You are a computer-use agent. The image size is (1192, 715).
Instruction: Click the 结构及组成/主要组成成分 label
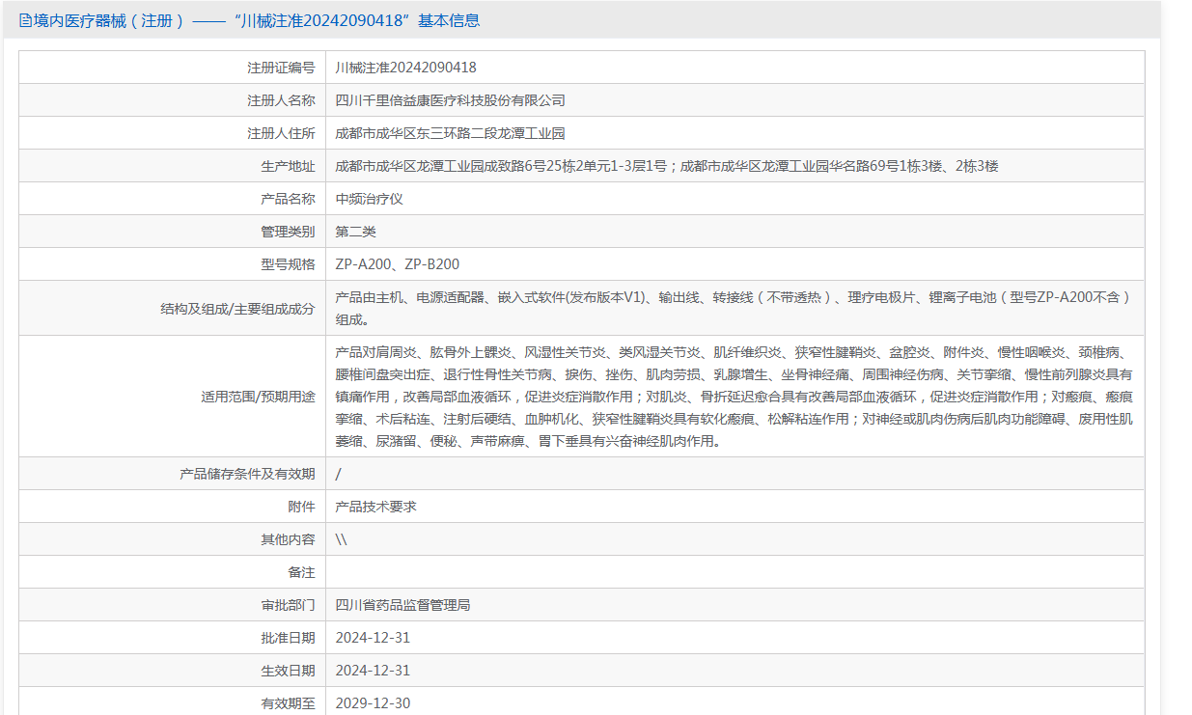[237, 309]
